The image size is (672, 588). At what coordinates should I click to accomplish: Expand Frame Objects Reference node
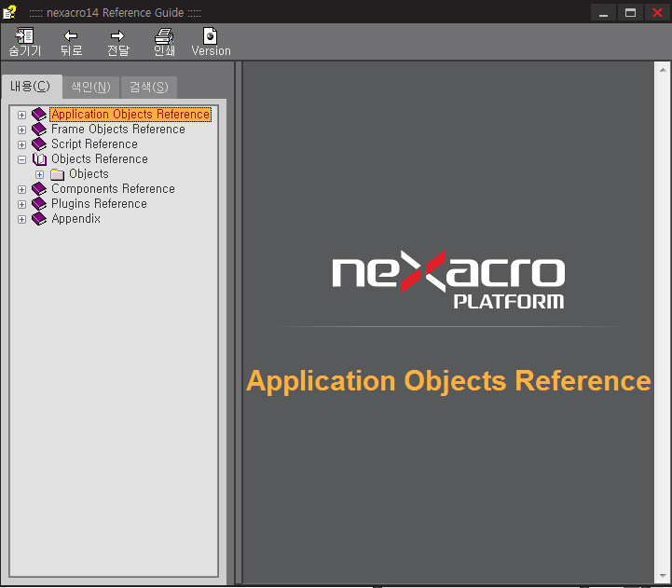click(x=21, y=130)
